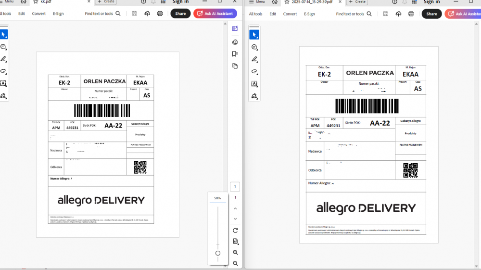The height and width of the screenshot is (270, 481).
Task: Go to next page with down arrow
Action: click(x=235, y=219)
